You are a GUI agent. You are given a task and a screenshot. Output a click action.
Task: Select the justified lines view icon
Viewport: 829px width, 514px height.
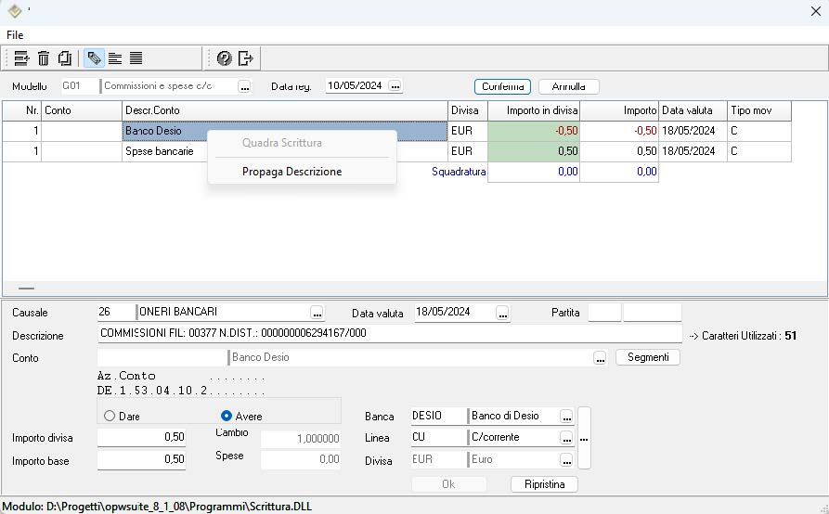[136, 58]
